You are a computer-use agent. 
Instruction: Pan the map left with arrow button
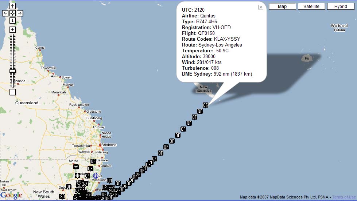tap(5, 13)
